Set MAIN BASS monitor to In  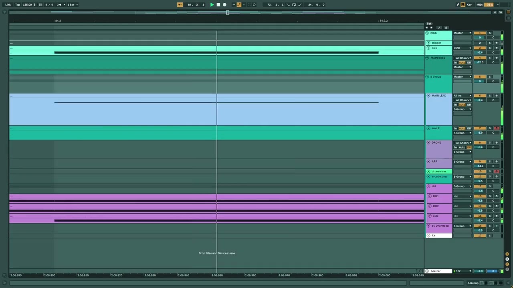pyautogui.click(x=455, y=62)
